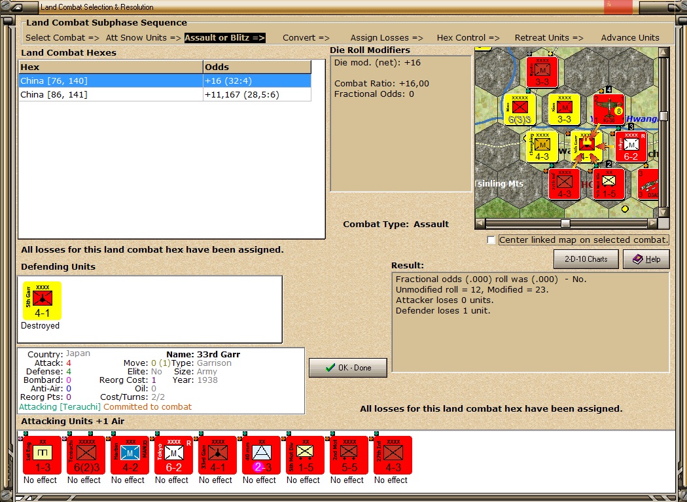Click Kyoto 3-3 unit on map
The width and height of the screenshot is (687, 502).
click(542, 71)
